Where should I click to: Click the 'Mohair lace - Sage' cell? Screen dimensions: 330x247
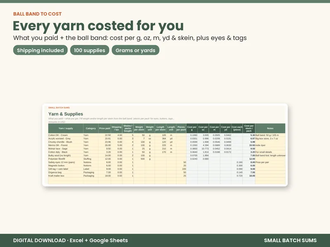click(66, 149)
